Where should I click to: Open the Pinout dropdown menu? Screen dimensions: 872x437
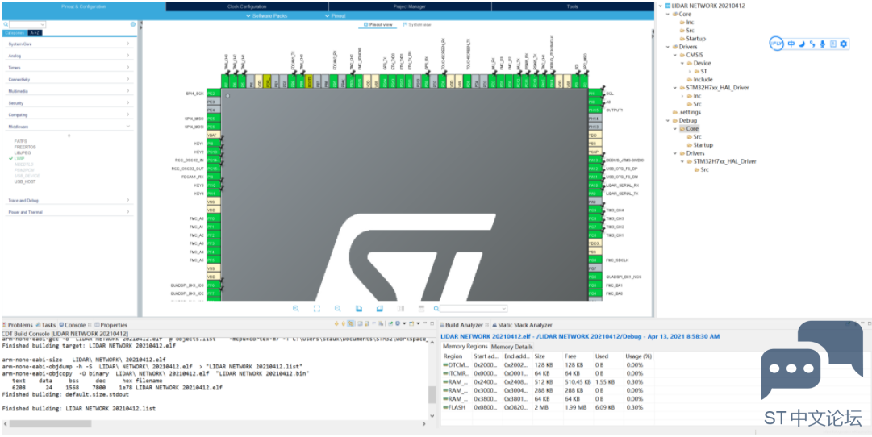point(336,16)
